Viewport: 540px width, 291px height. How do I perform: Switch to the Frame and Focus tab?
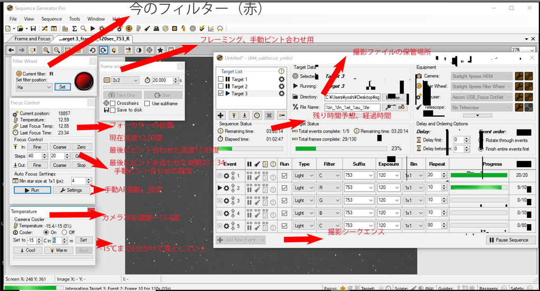click(x=32, y=39)
